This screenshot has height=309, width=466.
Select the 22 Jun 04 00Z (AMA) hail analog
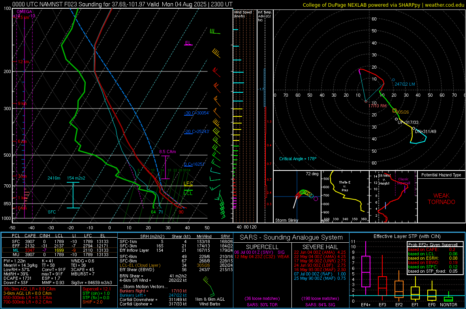[320, 252]
